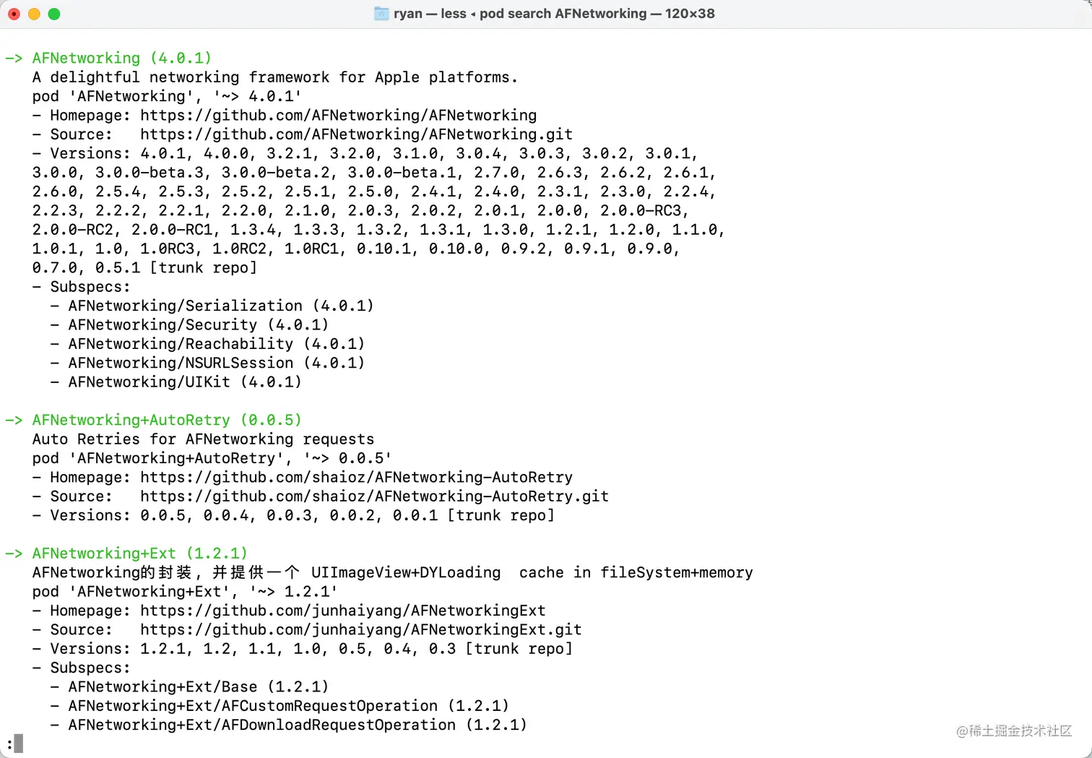Click the version line starting '2.0.0-RC2'
The height and width of the screenshot is (758, 1092).
coord(378,229)
